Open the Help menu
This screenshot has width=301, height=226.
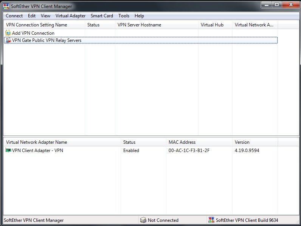tap(139, 16)
